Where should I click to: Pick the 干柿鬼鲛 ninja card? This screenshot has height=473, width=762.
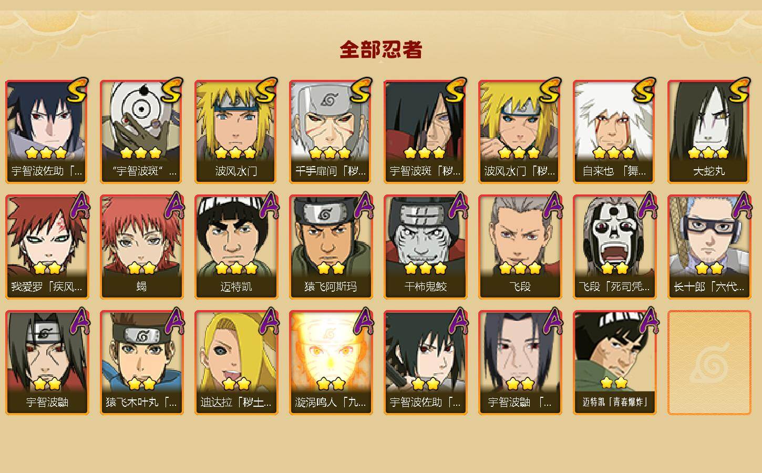click(425, 248)
